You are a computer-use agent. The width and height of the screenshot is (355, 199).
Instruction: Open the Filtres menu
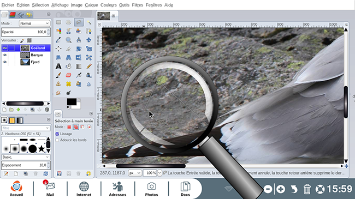(138, 5)
